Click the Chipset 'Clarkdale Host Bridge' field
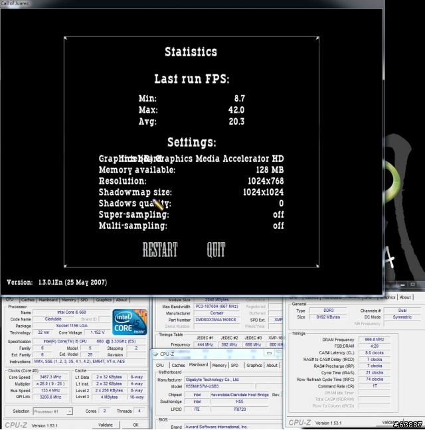The image size is (425, 430). [240, 395]
